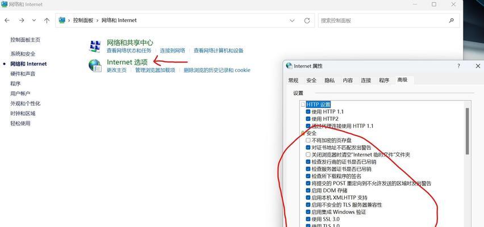Click the settings list vertical scrollbar thumb

(x=468, y=131)
